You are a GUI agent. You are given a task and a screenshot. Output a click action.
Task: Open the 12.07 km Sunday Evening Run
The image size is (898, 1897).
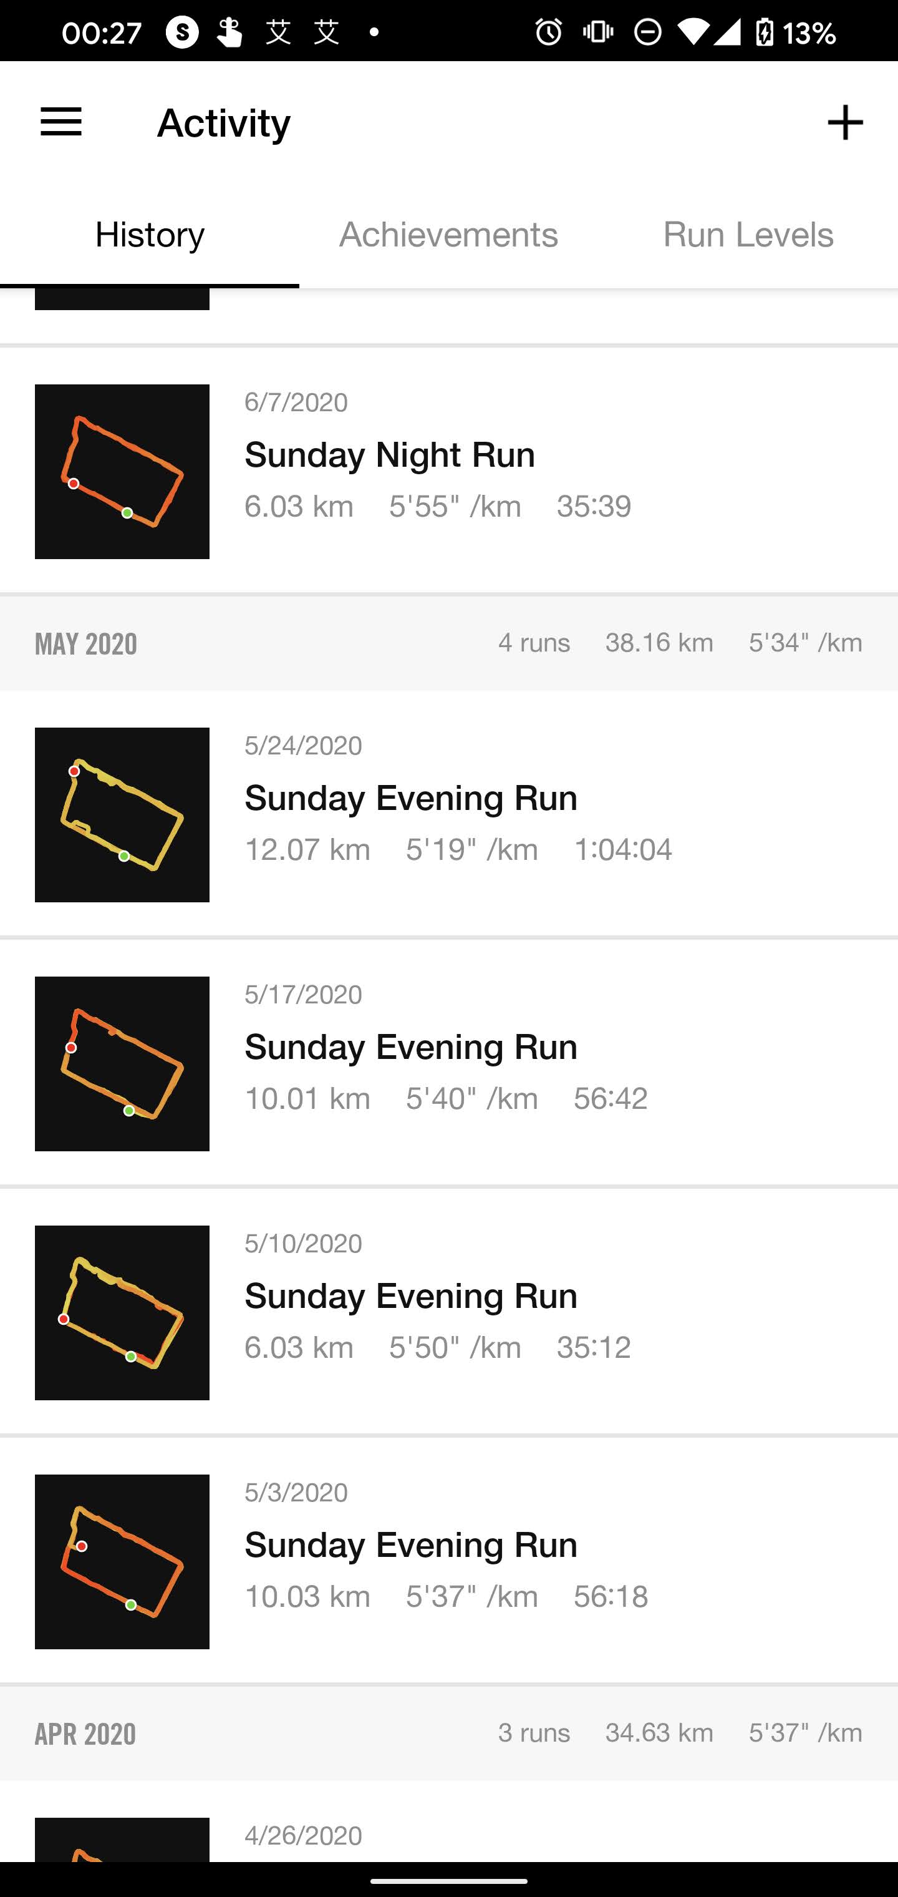point(411,798)
